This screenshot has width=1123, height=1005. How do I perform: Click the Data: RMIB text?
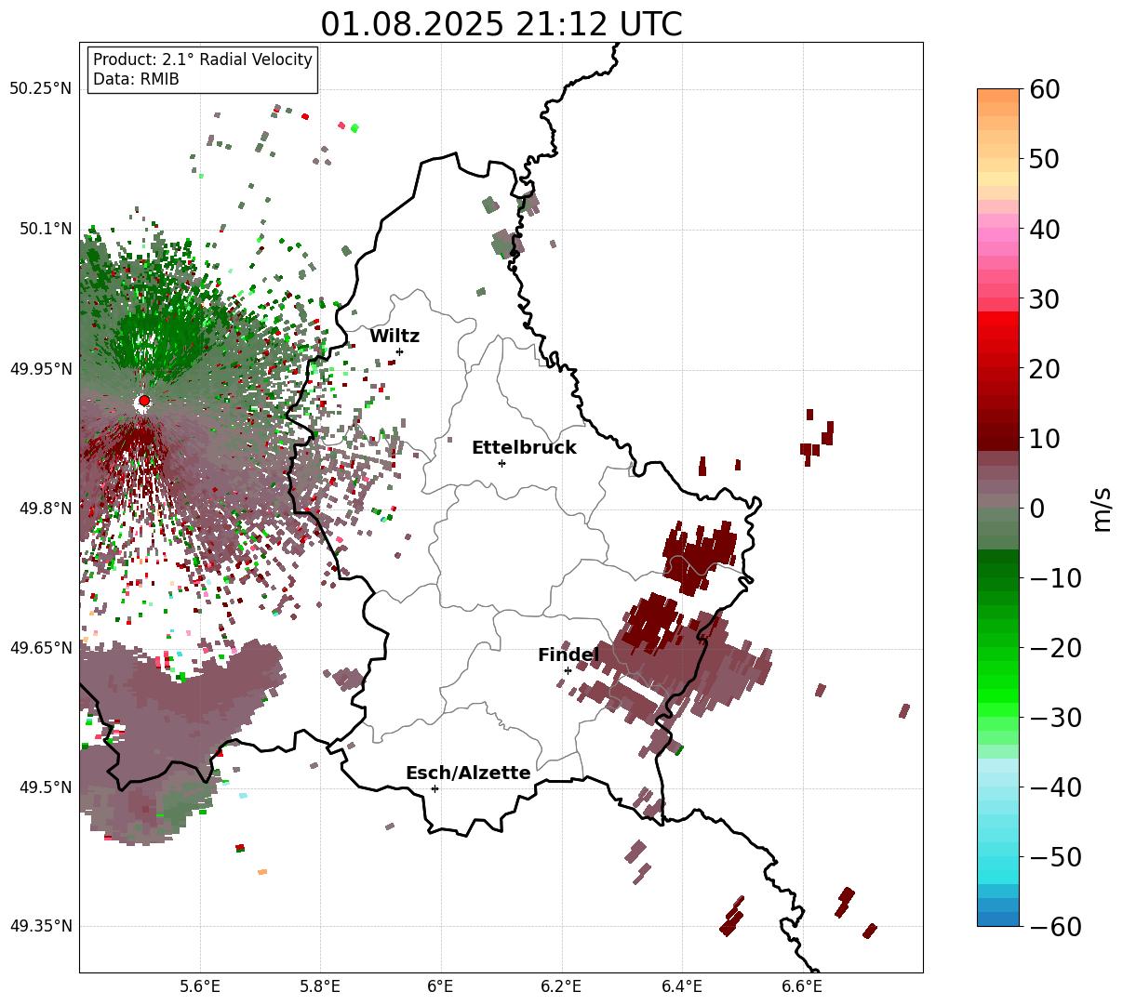point(136,79)
